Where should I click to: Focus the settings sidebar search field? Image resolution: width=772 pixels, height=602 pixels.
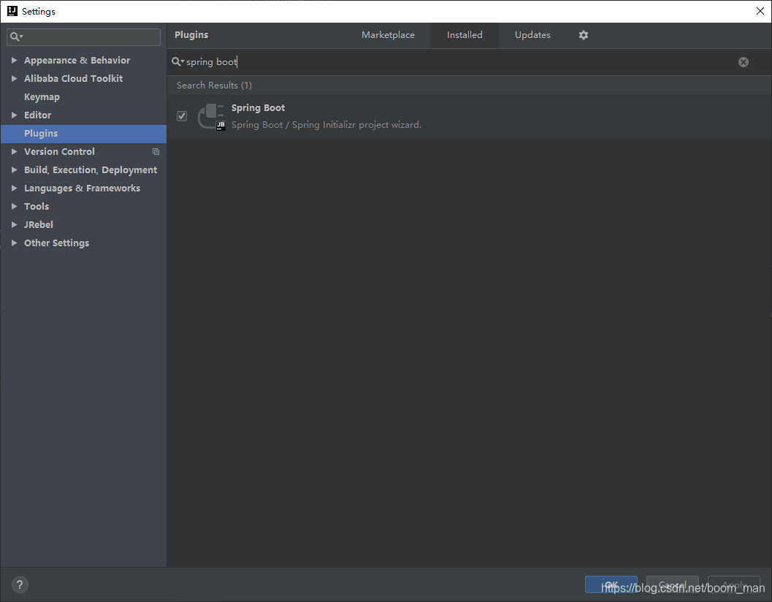point(84,37)
